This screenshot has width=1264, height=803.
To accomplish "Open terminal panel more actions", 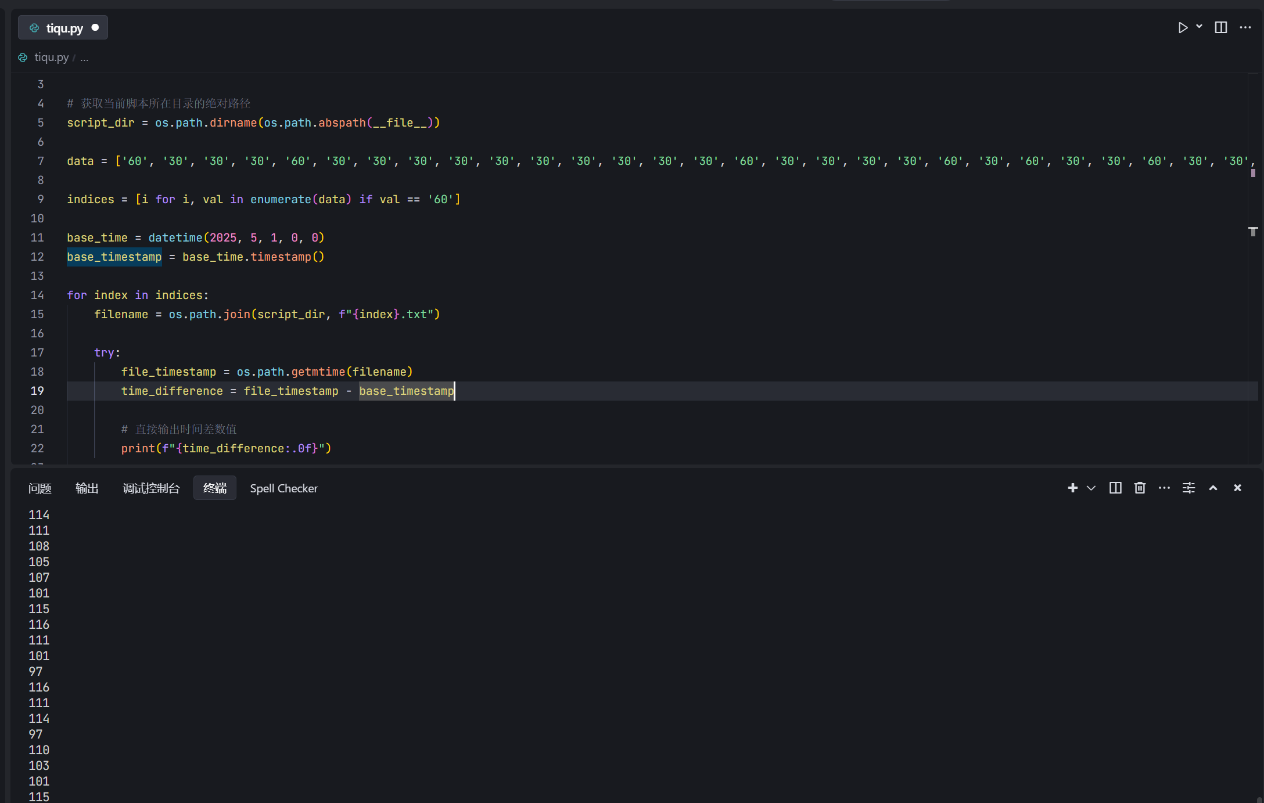I will 1164,488.
